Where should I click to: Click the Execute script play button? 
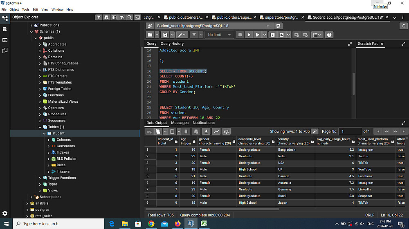click(x=249, y=35)
